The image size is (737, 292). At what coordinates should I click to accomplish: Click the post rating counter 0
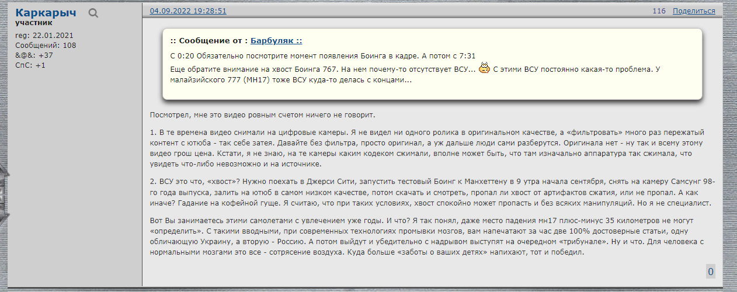pos(711,272)
